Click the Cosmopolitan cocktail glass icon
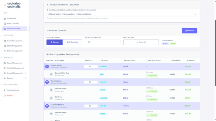Image resolution: width=216 pixels, height=121 pixels. 47,82
